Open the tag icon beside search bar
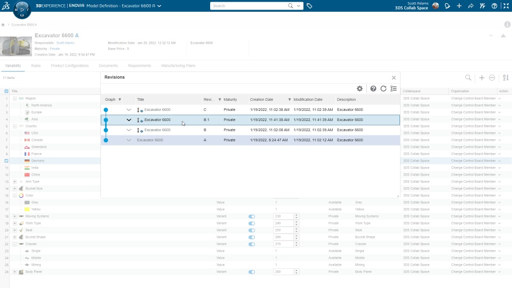The image size is (512, 288). [x=309, y=6]
